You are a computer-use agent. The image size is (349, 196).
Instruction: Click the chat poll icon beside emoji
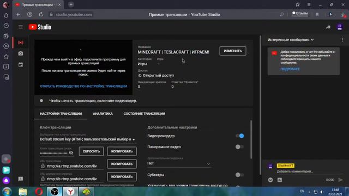pos(280,180)
